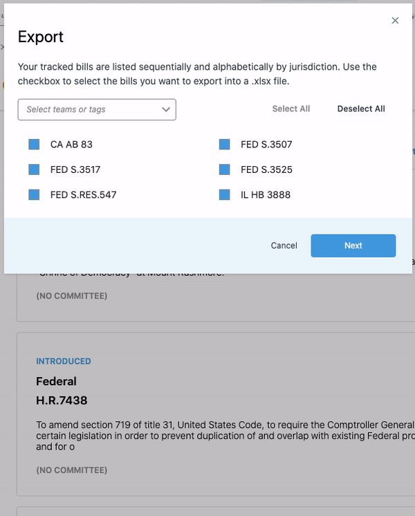Open the Select teams or tags dropdown
The image size is (415, 516).
(x=90, y=109)
